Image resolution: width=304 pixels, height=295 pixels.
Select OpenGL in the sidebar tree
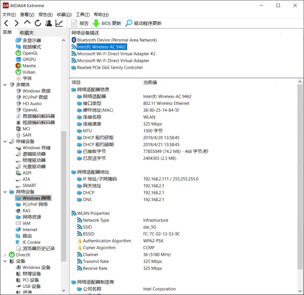tap(27, 53)
